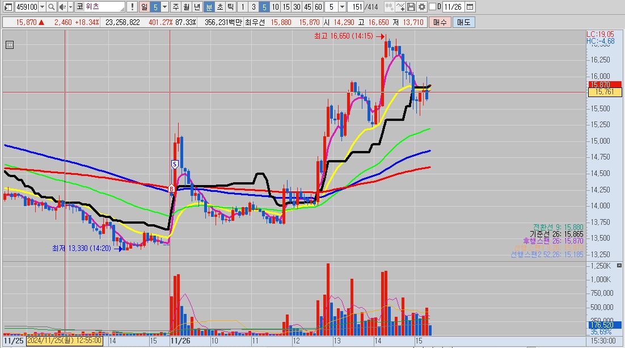Click the custom interval field showing 5
The height and width of the screenshot is (348, 625).
click(x=331, y=7)
